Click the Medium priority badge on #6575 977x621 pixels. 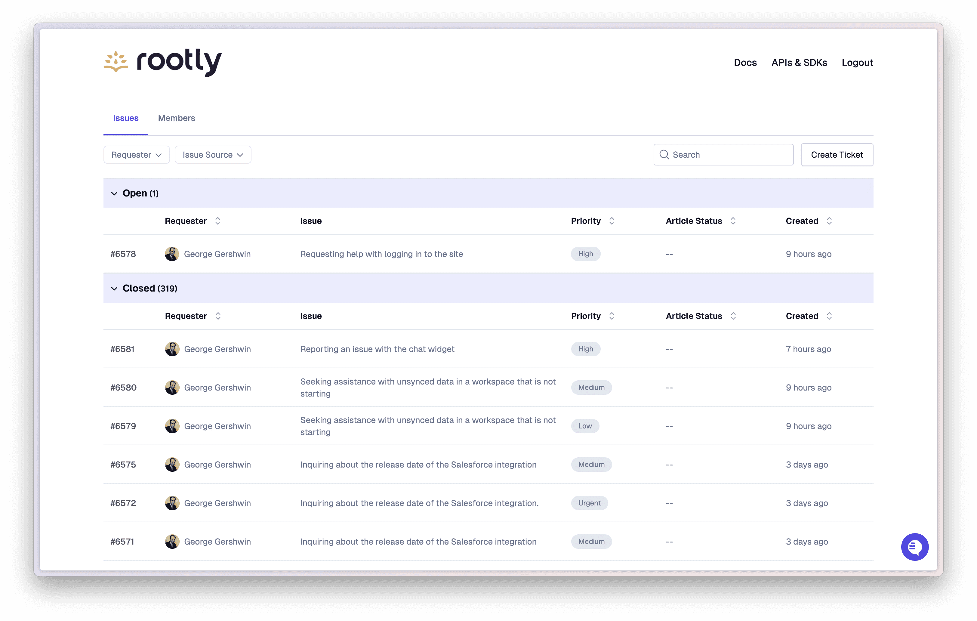coord(591,464)
